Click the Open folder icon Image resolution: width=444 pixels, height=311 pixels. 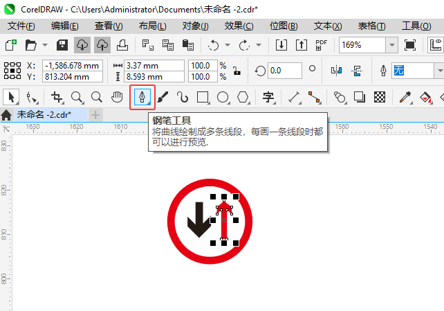pos(31,45)
